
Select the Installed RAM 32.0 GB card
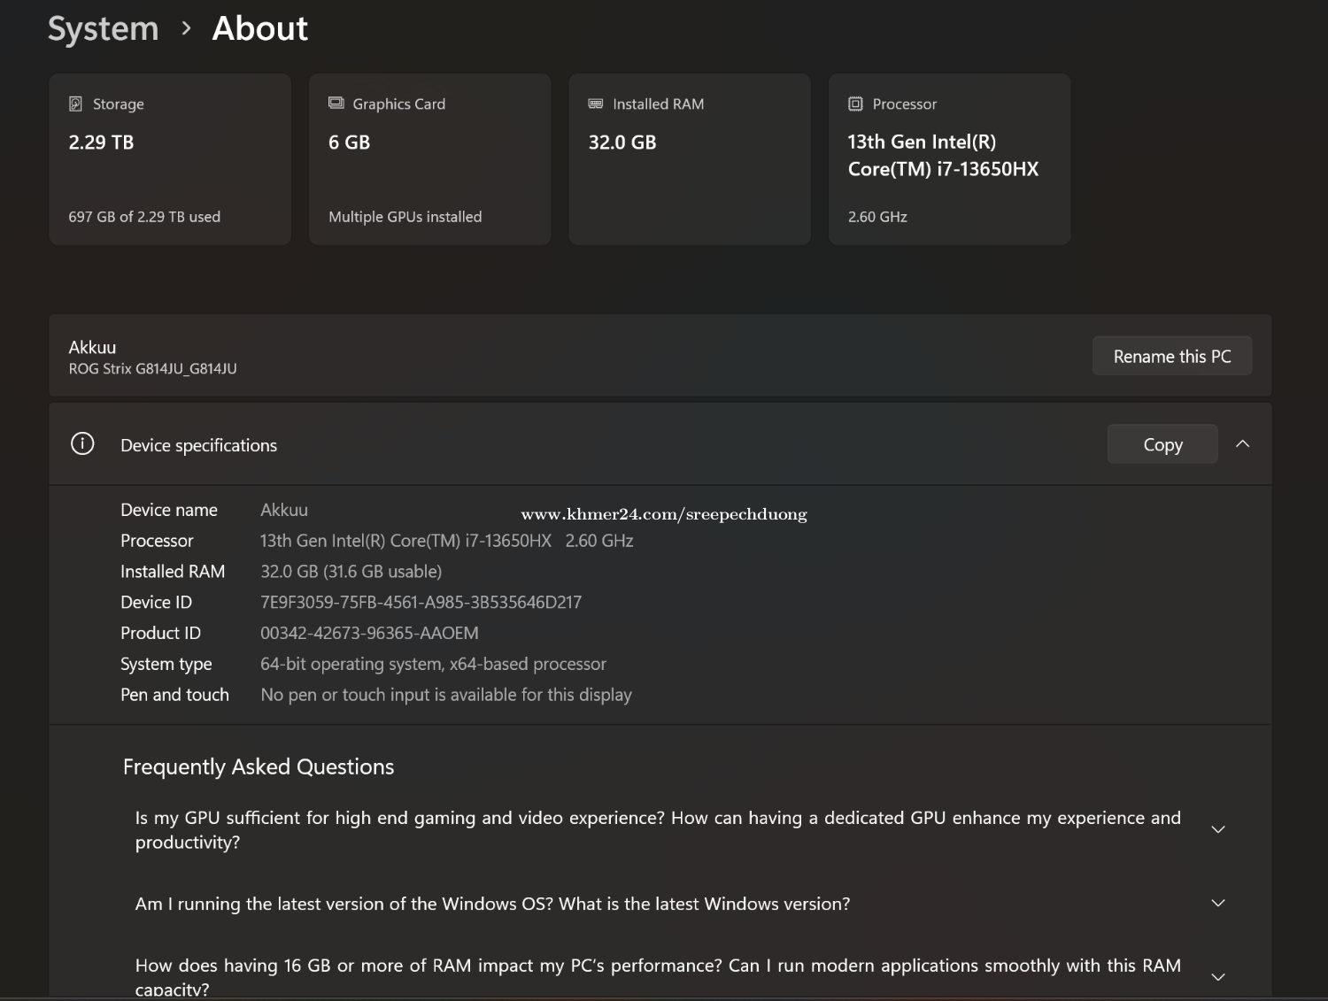(689, 159)
